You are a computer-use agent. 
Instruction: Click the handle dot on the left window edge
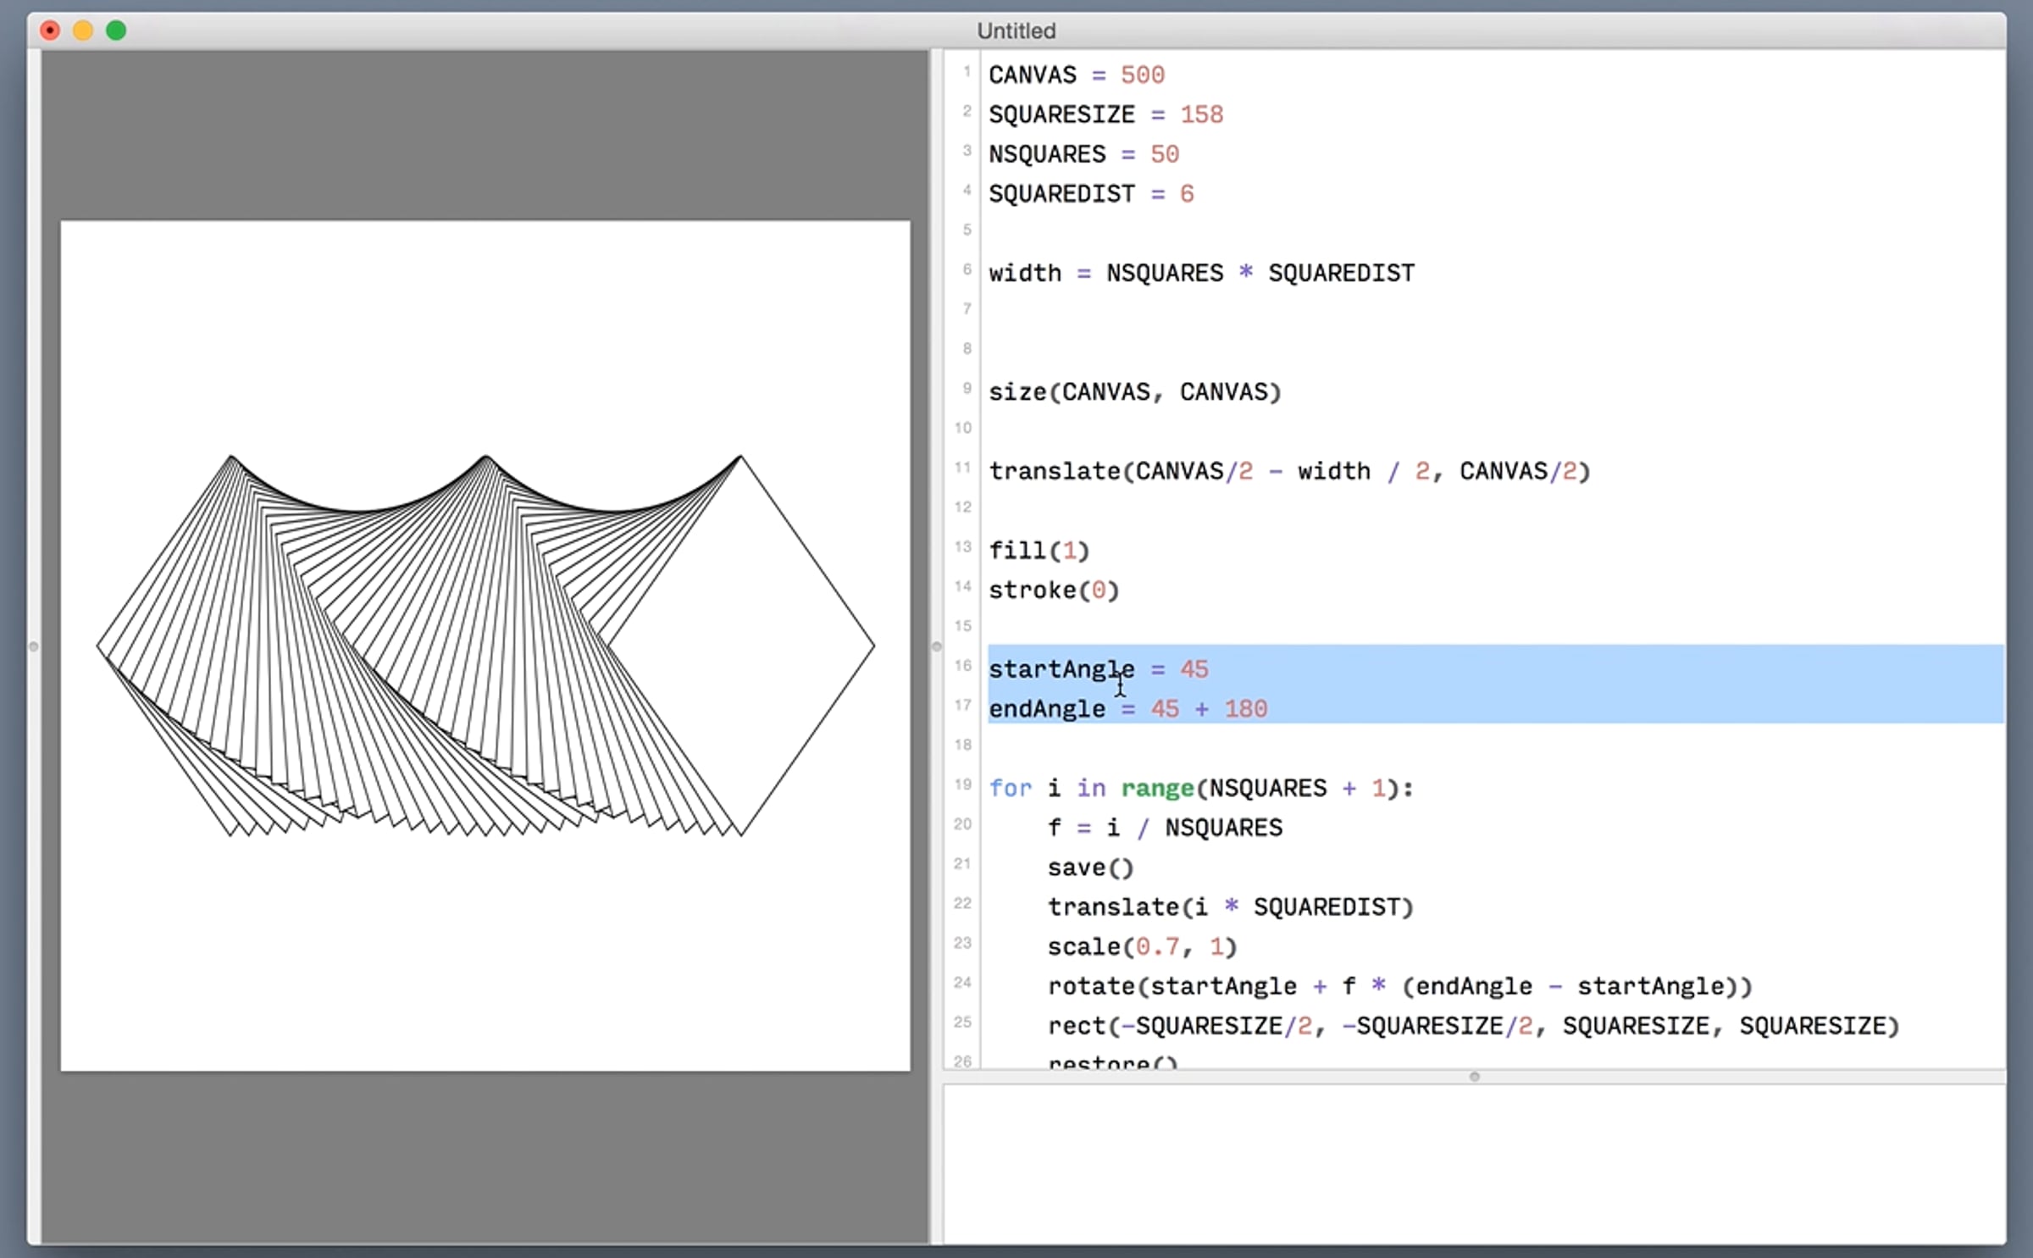(x=34, y=646)
